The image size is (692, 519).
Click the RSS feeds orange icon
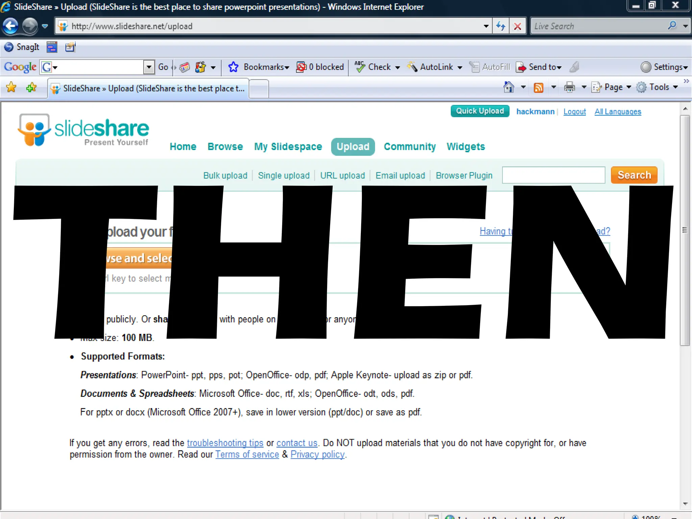coord(538,88)
